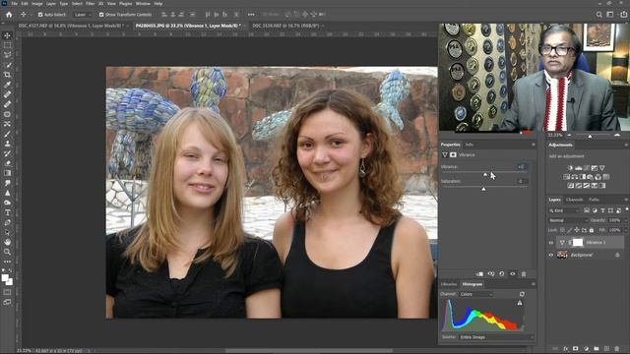Open the Window menu
This screenshot has width=630, height=354.
coord(143,4)
